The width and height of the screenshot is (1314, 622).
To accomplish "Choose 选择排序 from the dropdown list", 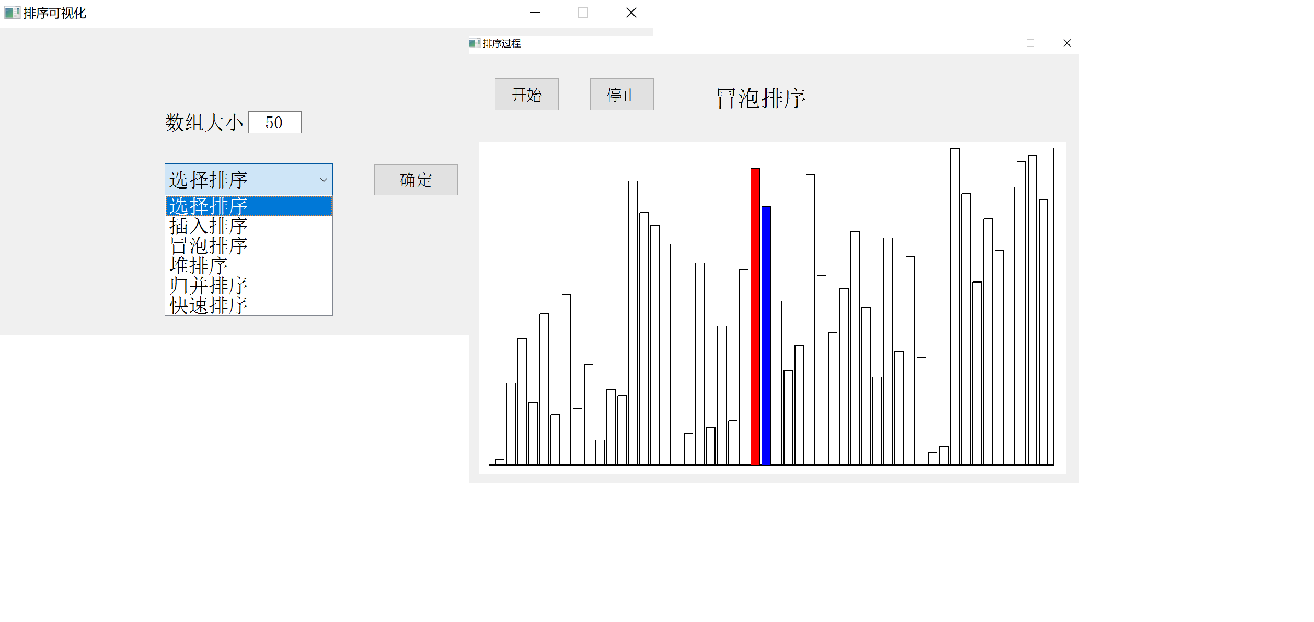I will (x=249, y=206).
